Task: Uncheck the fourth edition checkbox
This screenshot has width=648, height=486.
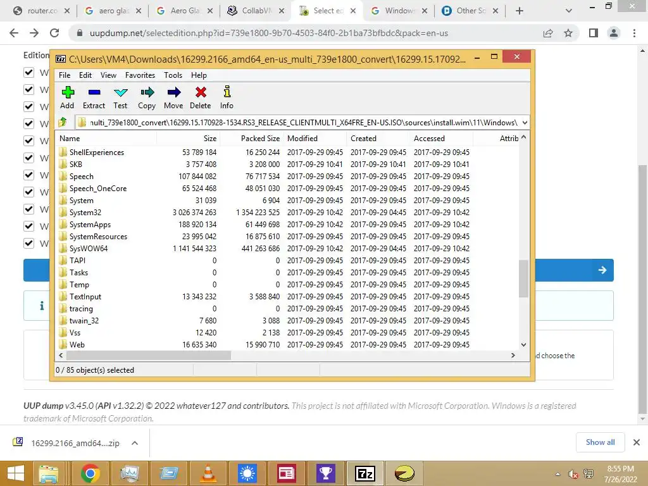Action: (x=28, y=123)
